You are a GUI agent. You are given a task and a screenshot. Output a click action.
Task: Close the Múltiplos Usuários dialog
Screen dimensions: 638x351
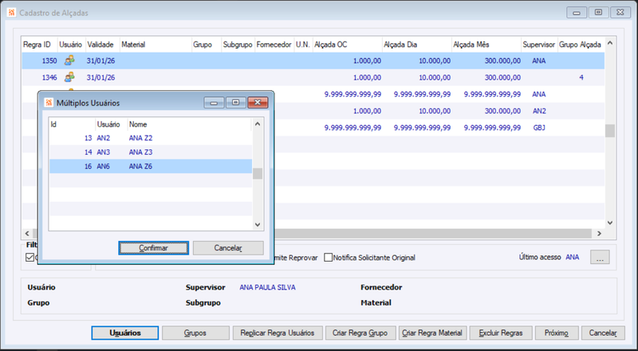pyautogui.click(x=258, y=103)
